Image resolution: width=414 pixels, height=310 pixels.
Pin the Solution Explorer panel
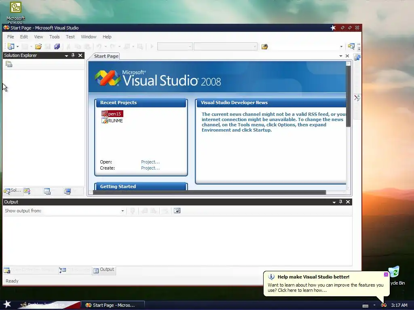coord(73,55)
